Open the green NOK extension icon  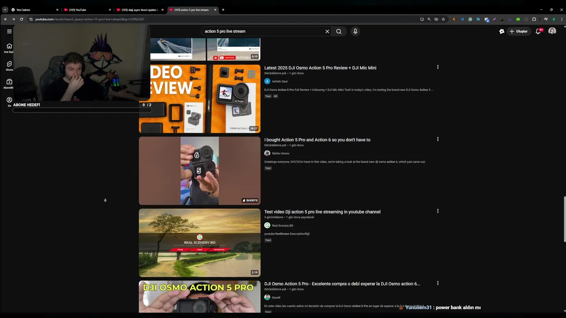518,19
